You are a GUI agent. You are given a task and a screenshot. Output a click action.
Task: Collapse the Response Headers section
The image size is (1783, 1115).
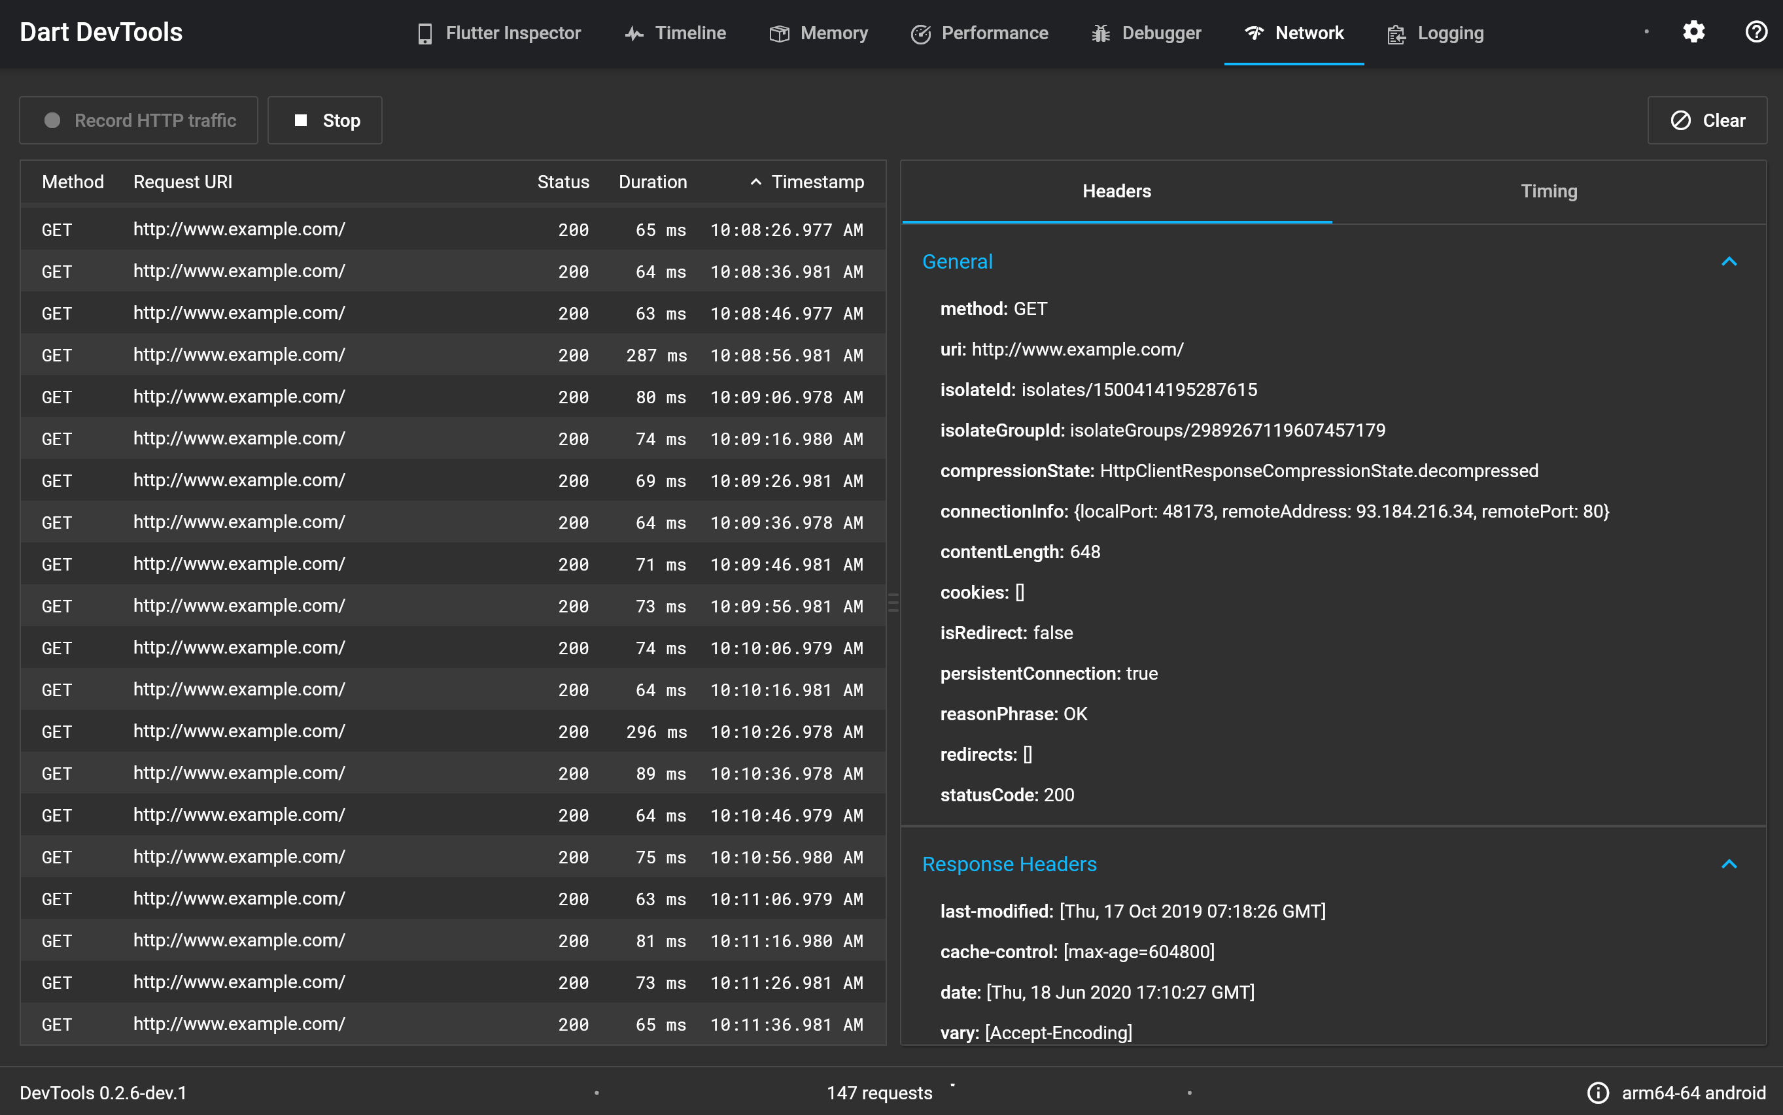pos(1729,864)
